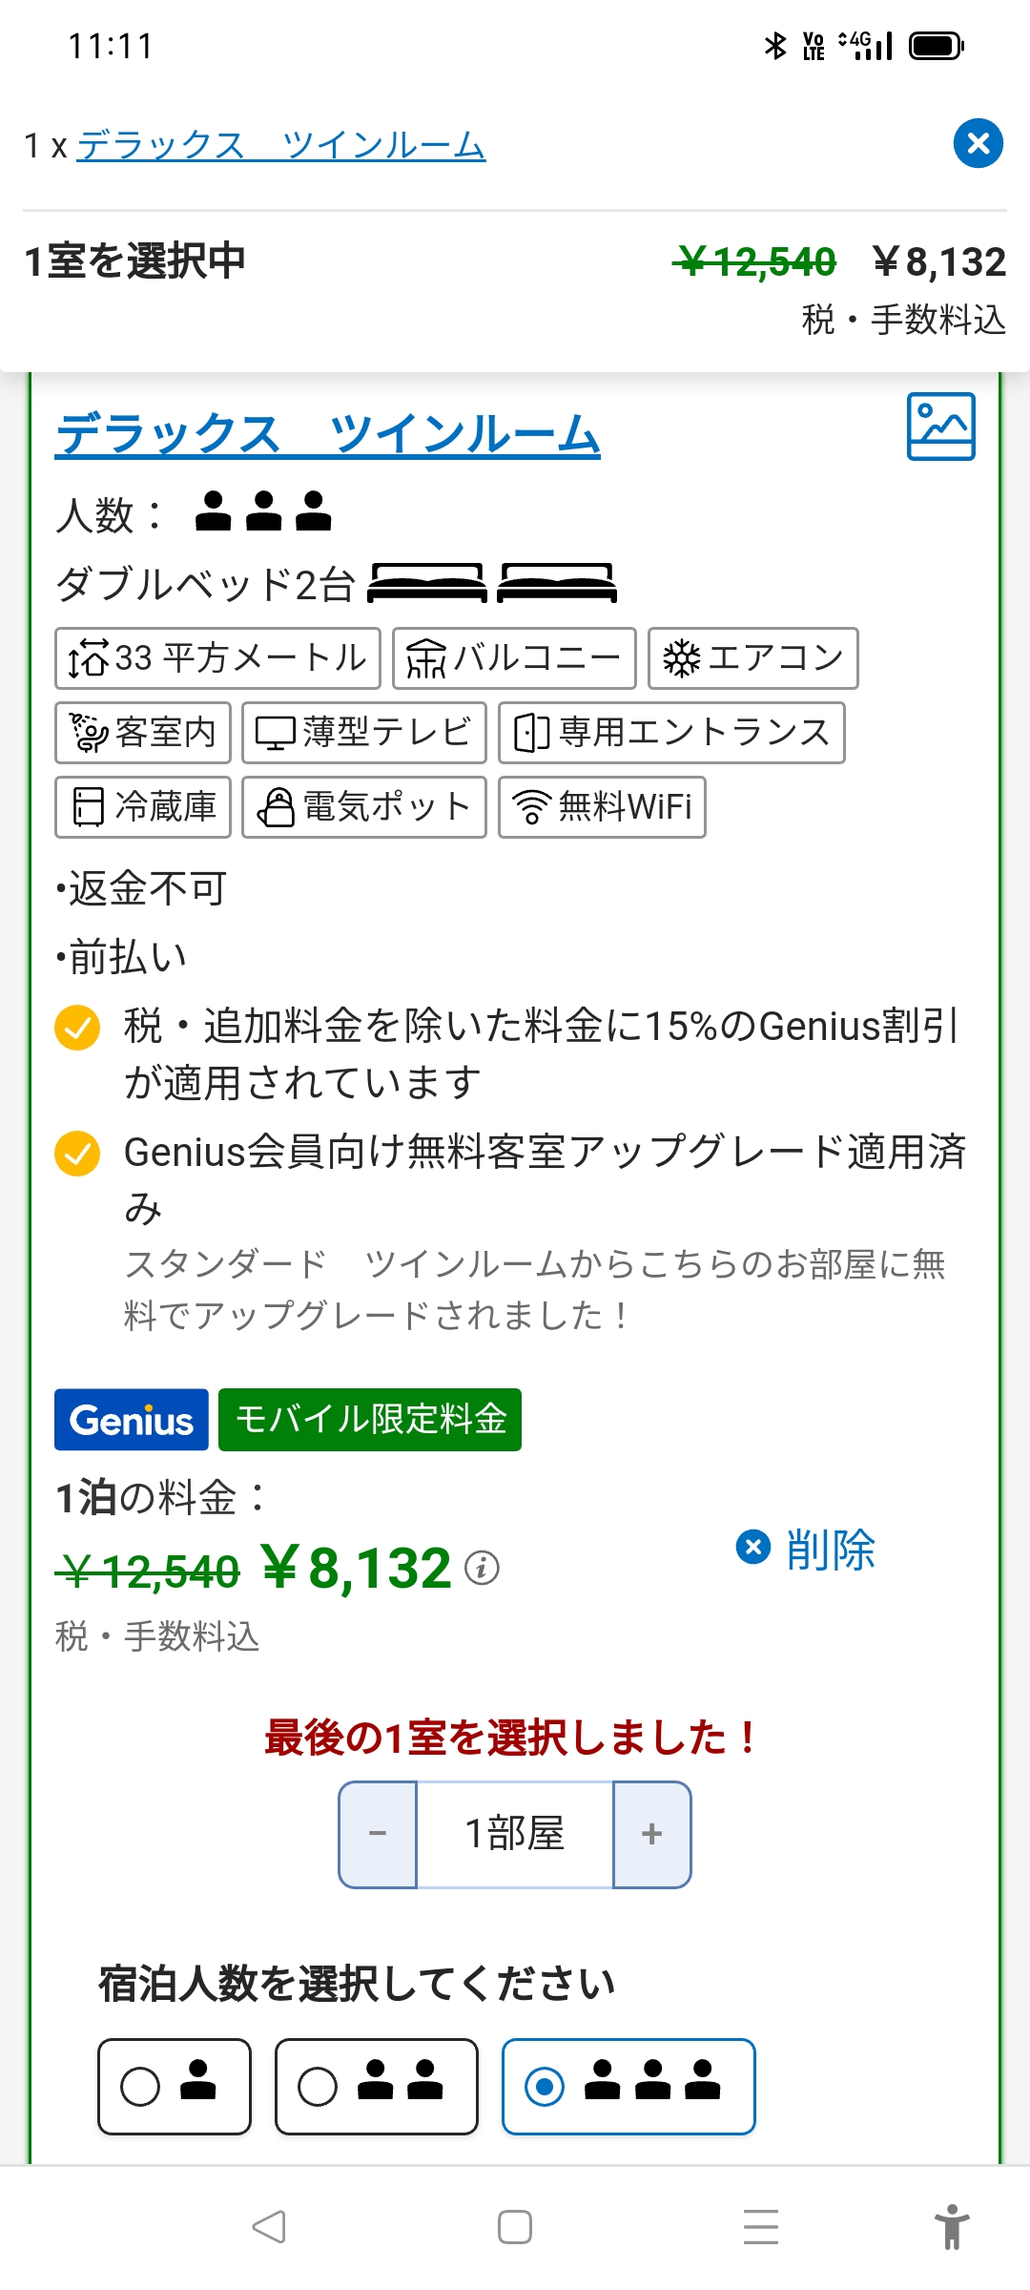Tap the Android home navigation icon
Image resolution: width=1030 pixels, height=2290 pixels.
tap(515, 2227)
